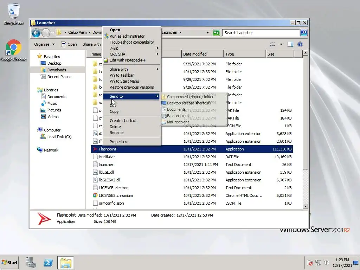Viewport: 360px width, 270px height.
Task: Click the Flashpoint app icon in list
Action: point(95,149)
